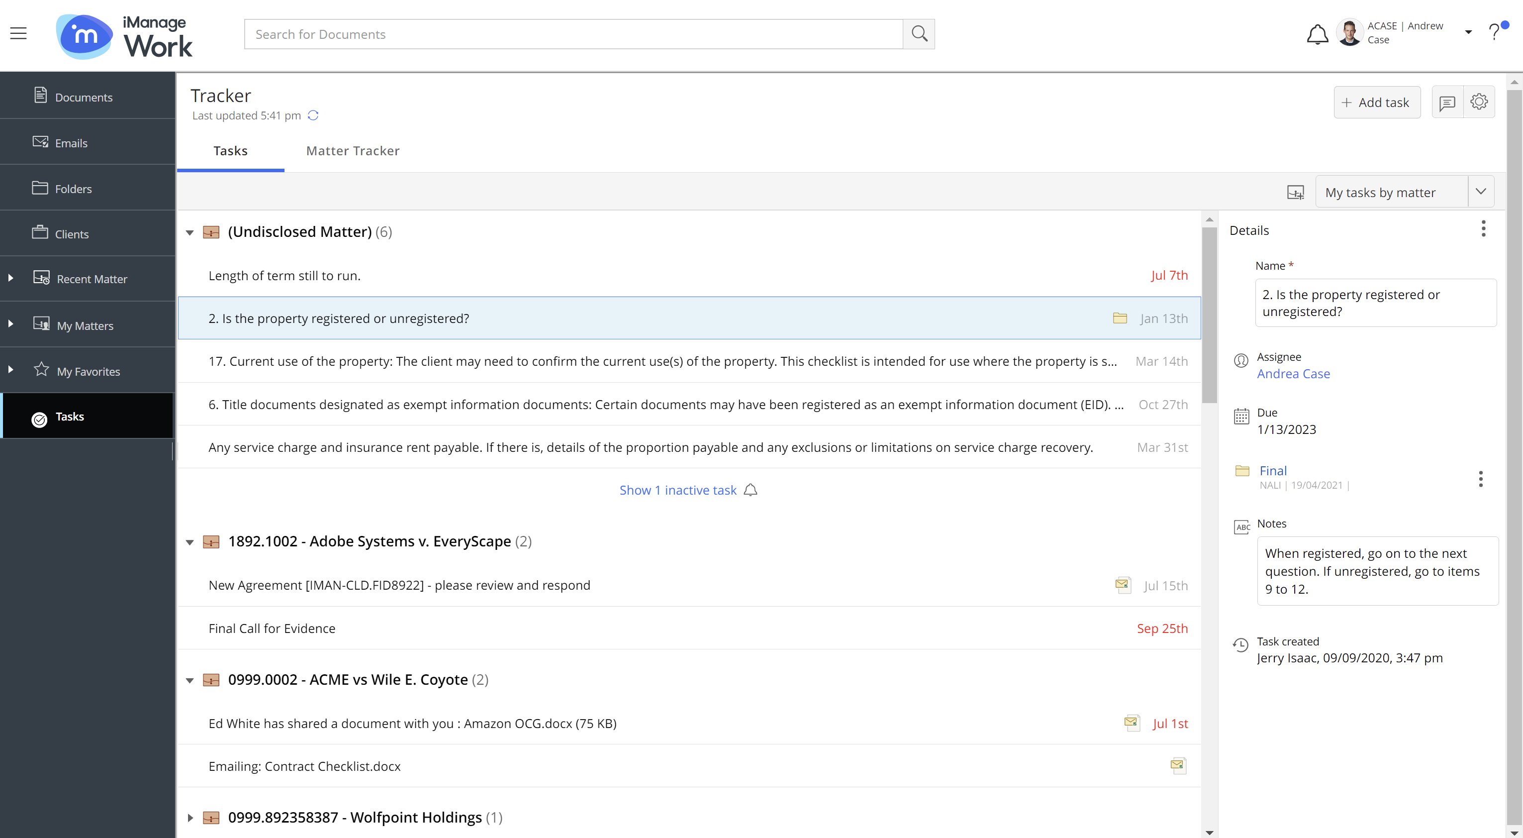
Task: Expand the Wolfpoint Holdings matter group
Action: coord(190,818)
